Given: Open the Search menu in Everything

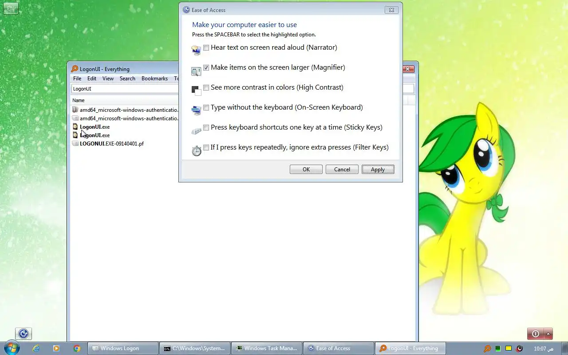Looking at the screenshot, I should point(127,79).
